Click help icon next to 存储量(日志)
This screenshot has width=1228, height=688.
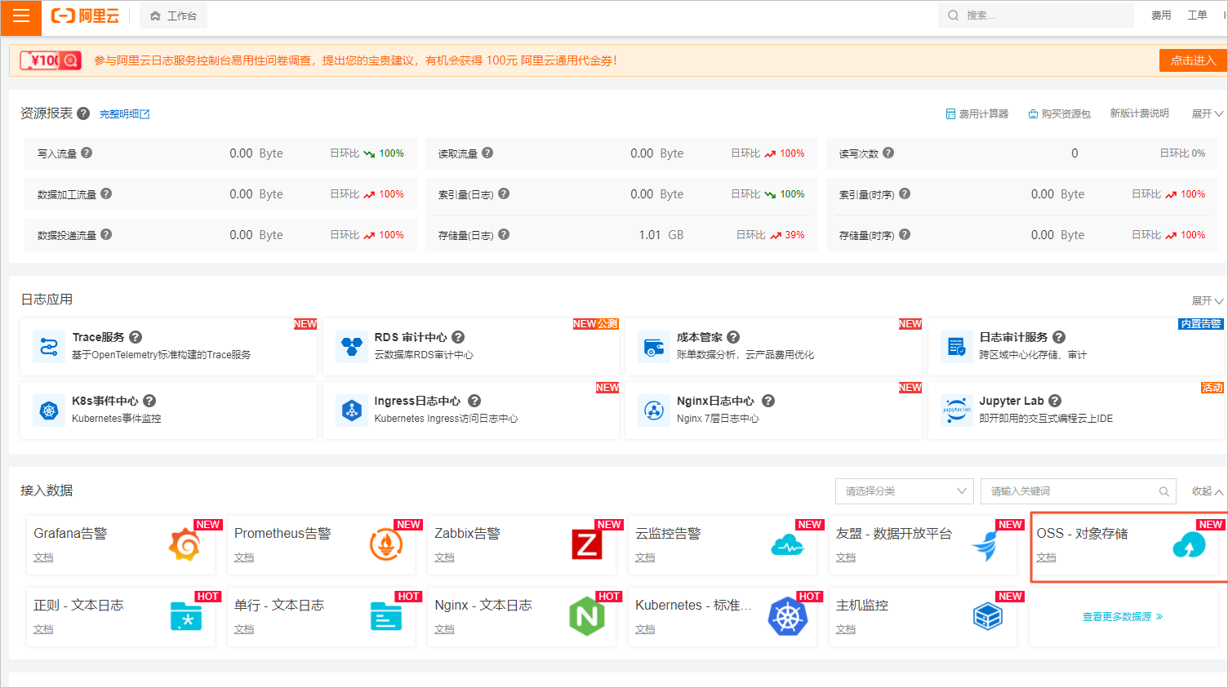pos(504,234)
